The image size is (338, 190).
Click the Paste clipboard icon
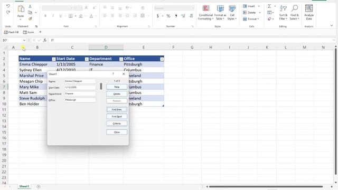coord(21,9)
